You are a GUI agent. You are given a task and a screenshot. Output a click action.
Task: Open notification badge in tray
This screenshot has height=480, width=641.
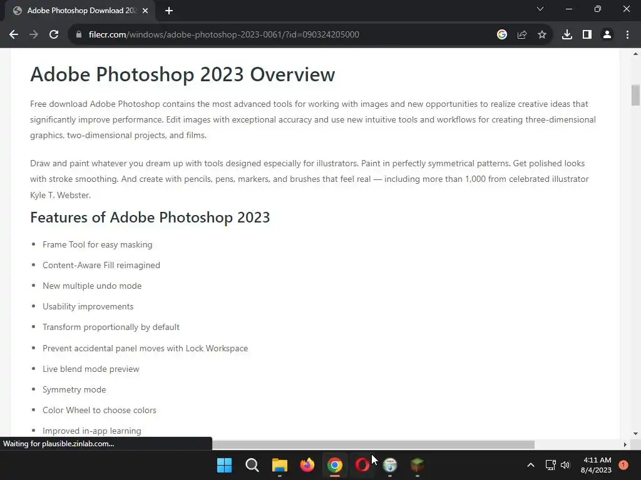pos(623,464)
